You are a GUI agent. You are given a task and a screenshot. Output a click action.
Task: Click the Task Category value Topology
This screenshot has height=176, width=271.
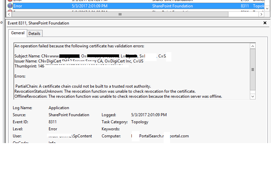(x=140, y=122)
